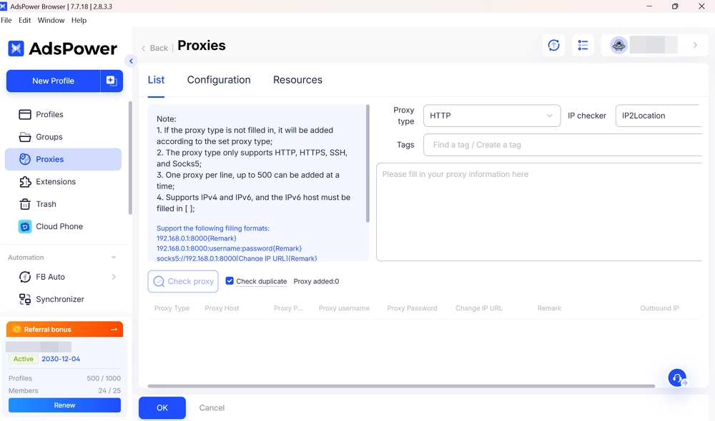Open the task list icon in header

[583, 46]
